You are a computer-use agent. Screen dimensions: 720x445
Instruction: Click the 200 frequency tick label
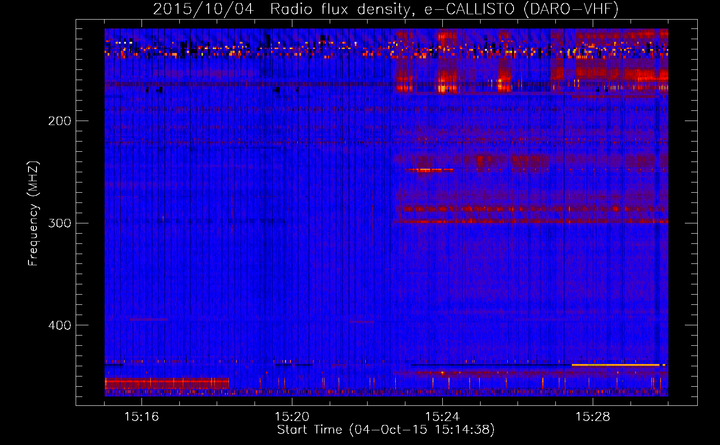point(60,121)
